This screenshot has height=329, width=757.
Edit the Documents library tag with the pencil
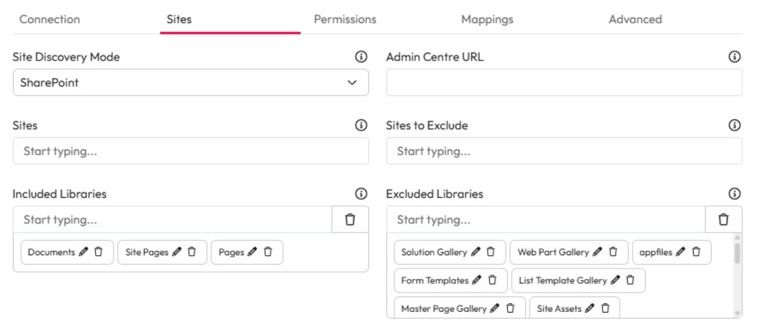click(83, 252)
